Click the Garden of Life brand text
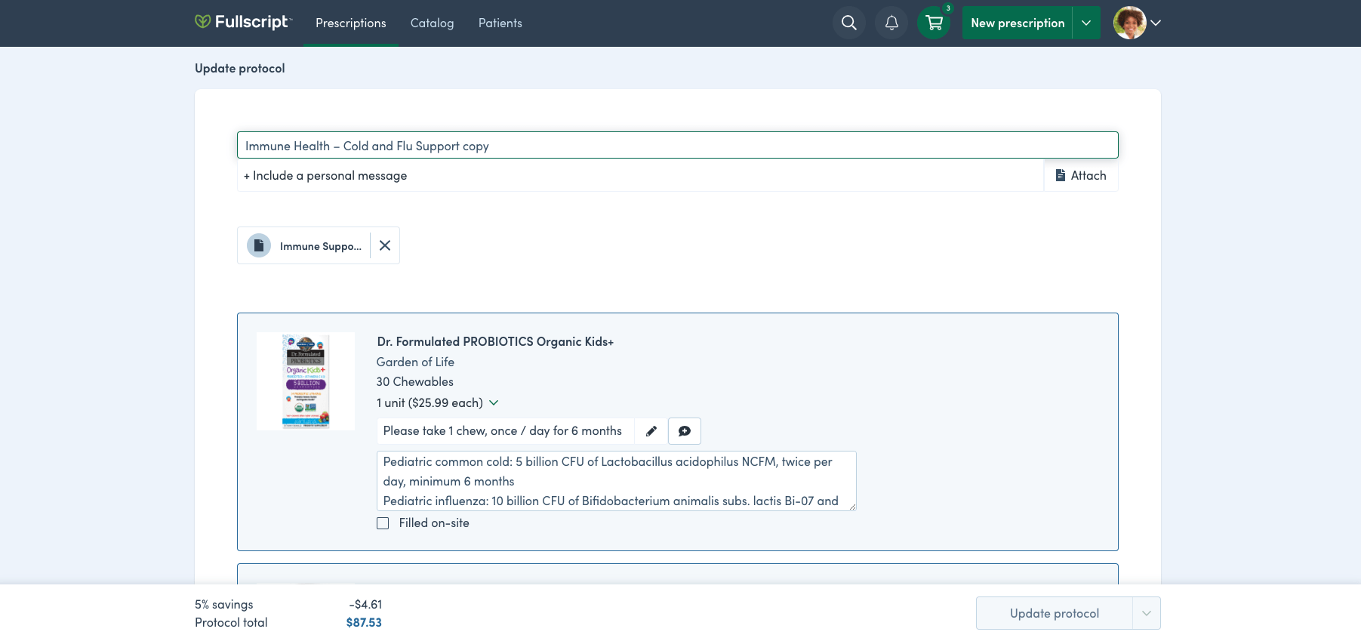The height and width of the screenshot is (638, 1361). tap(415, 362)
